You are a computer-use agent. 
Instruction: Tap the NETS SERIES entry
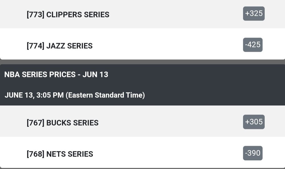[x=70, y=154]
